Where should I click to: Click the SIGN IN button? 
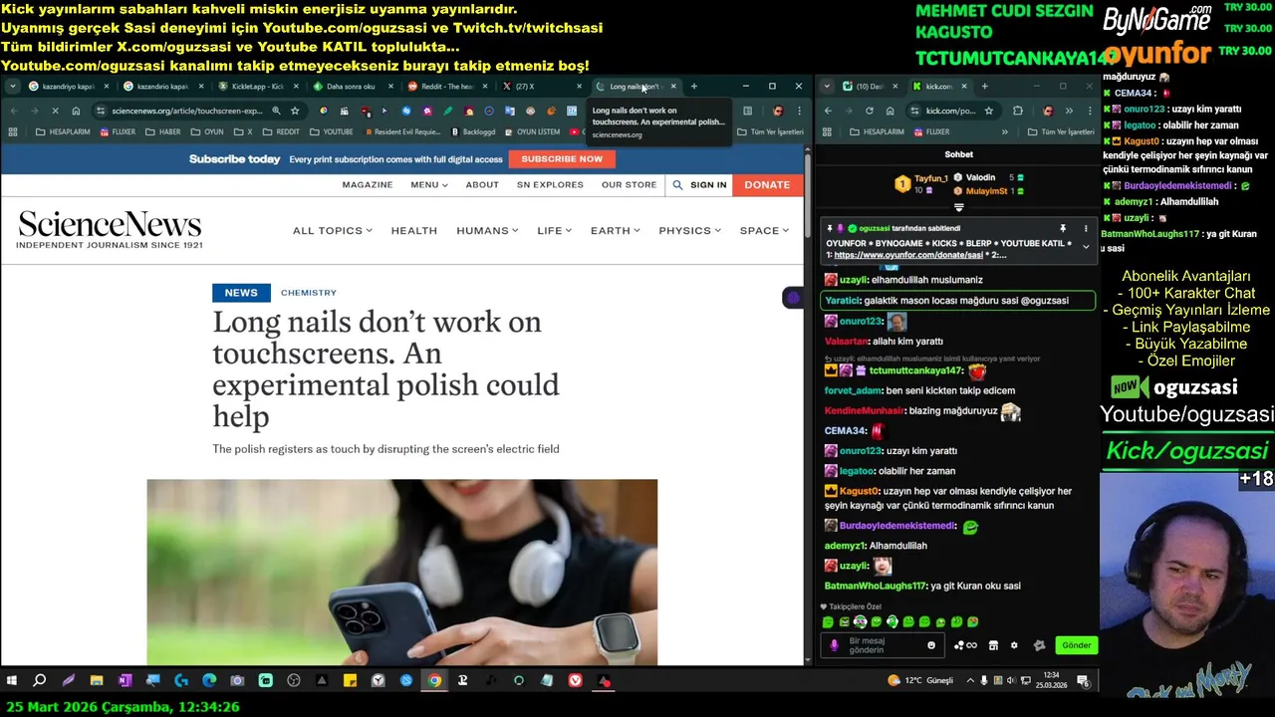(x=708, y=185)
